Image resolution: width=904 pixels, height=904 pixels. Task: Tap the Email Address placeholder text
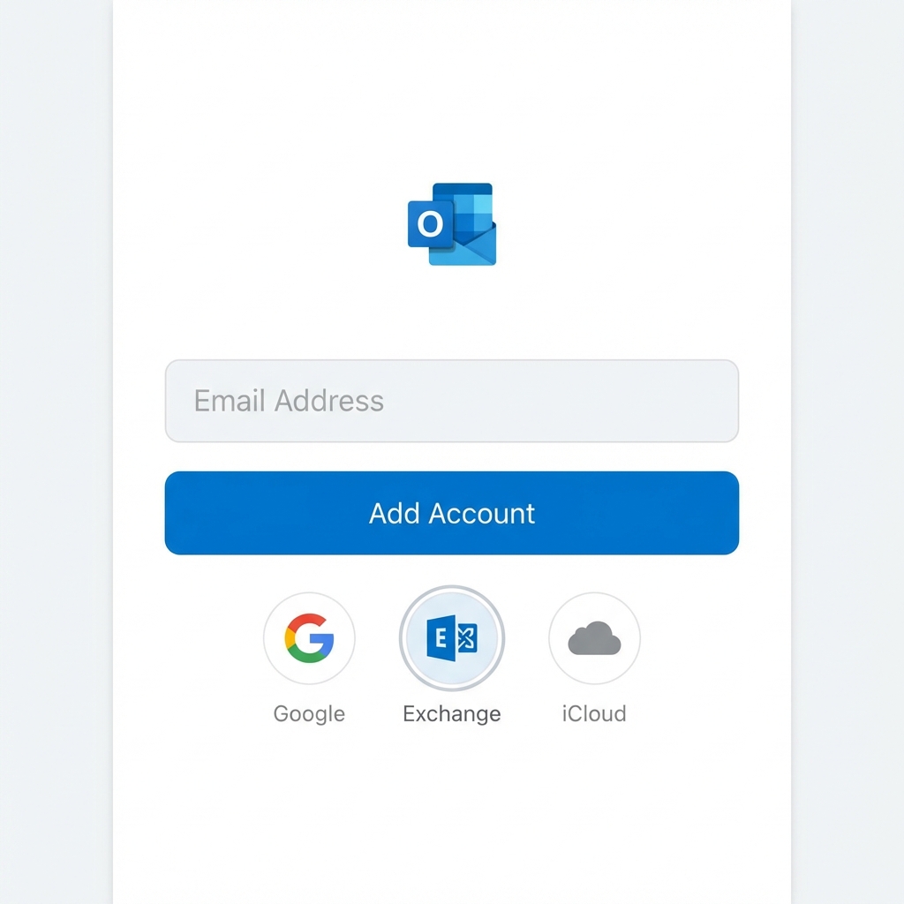pos(288,402)
